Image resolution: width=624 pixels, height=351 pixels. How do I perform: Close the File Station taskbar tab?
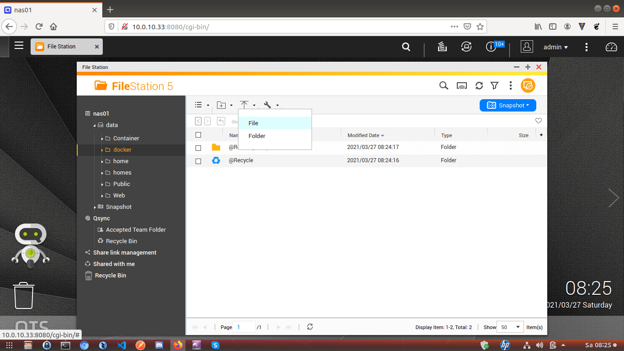(x=96, y=47)
